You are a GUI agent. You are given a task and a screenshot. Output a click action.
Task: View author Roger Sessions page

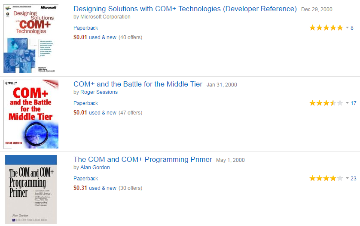tap(99, 92)
